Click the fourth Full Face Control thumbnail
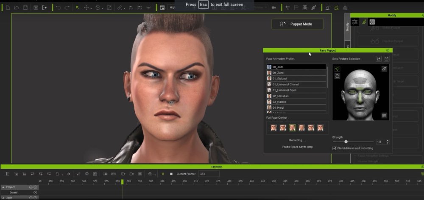 (x=301, y=128)
